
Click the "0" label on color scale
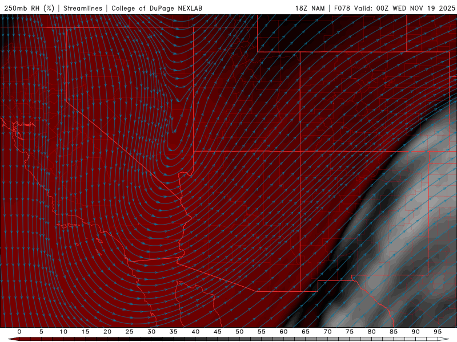tap(19, 332)
